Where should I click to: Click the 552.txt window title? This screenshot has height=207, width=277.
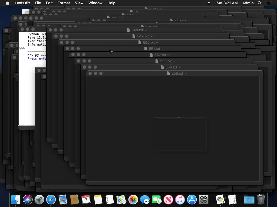[x=160, y=55]
